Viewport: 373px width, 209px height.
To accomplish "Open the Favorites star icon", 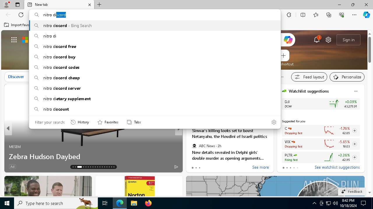I will 316,15.
